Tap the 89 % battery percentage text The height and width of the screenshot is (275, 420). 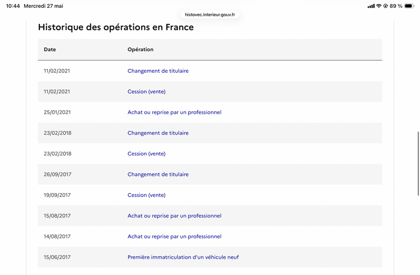pyautogui.click(x=396, y=6)
